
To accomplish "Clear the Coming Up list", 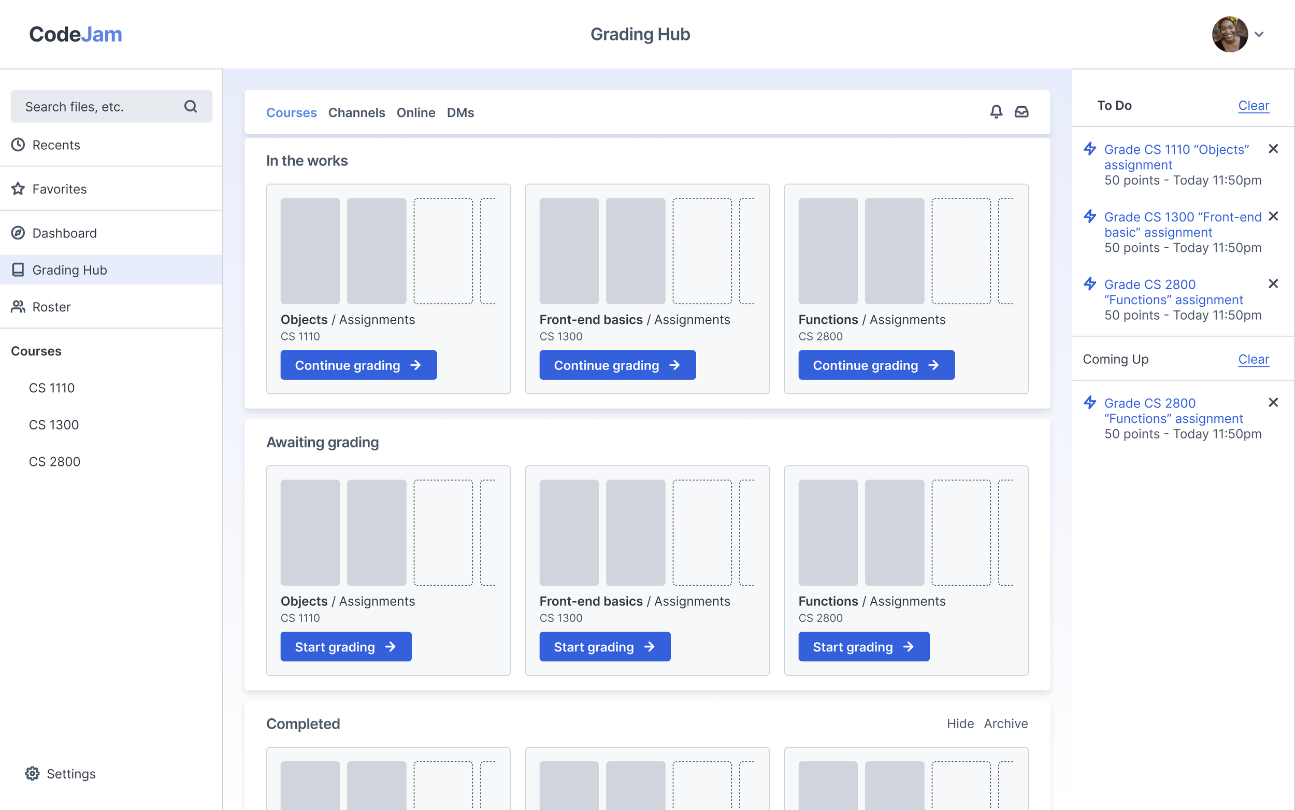I will tap(1253, 359).
